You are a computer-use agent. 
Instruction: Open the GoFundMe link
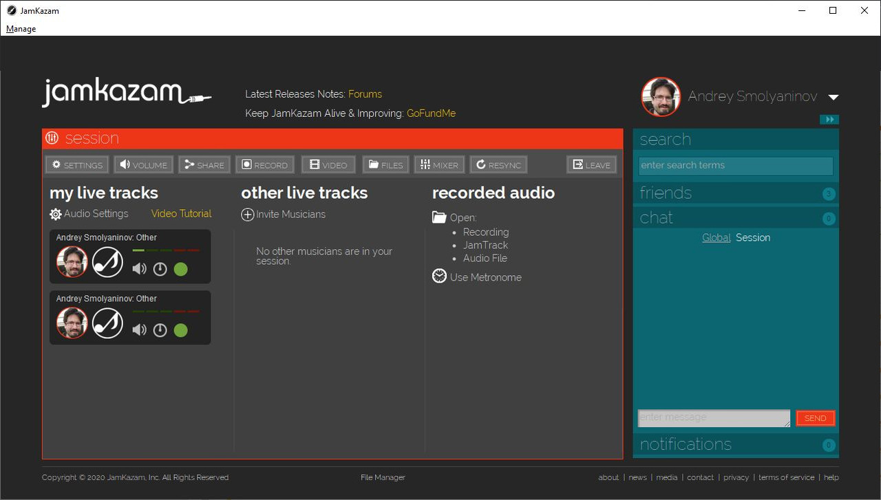(x=431, y=113)
